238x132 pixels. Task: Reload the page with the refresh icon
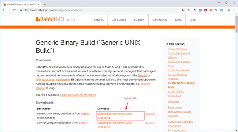[x=14, y=10]
